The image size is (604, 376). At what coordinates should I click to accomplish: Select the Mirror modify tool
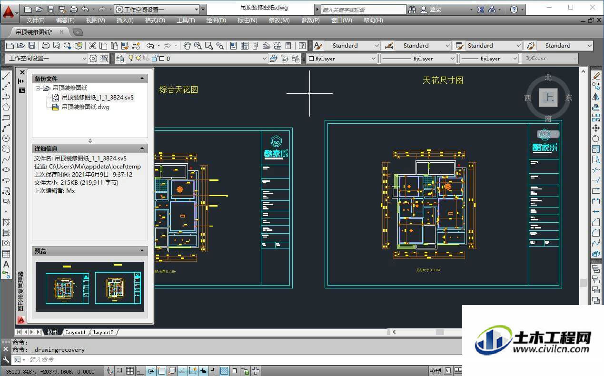click(596, 97)
